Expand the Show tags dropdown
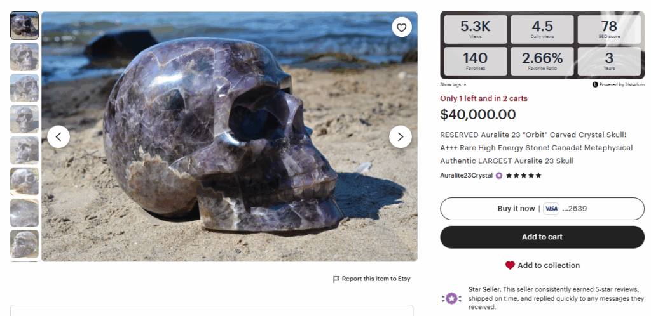Viewport: 651px width, 316px height. coord(453,84)
